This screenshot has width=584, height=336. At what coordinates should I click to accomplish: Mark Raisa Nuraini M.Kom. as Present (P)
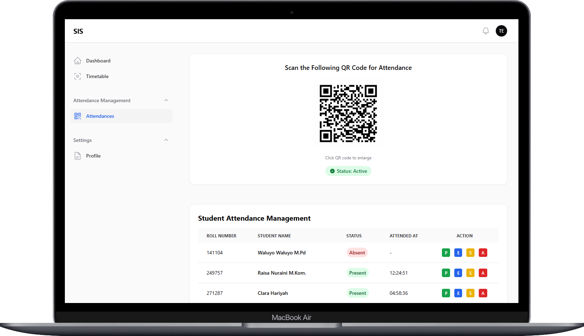pyautogui.click(x=446, y=273)
